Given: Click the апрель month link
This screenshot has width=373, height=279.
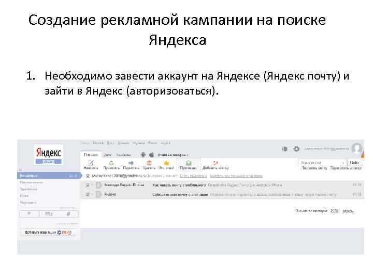Looking at the screenshot, I should tap(348, 211).
